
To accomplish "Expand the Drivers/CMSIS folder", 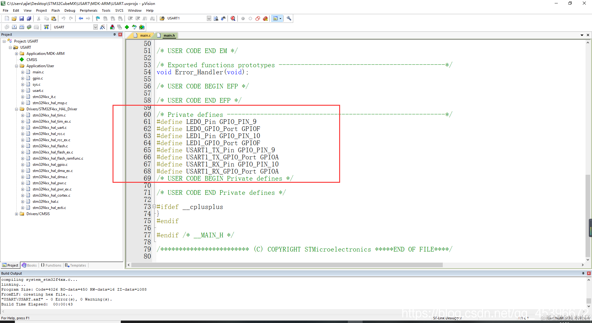I will (x=16, y=214).
